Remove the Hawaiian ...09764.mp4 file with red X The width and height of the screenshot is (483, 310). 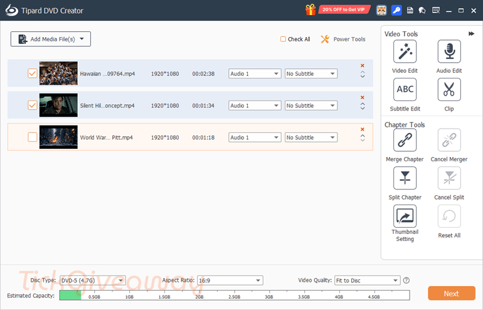pyautogui.click(x=363, y=66)
